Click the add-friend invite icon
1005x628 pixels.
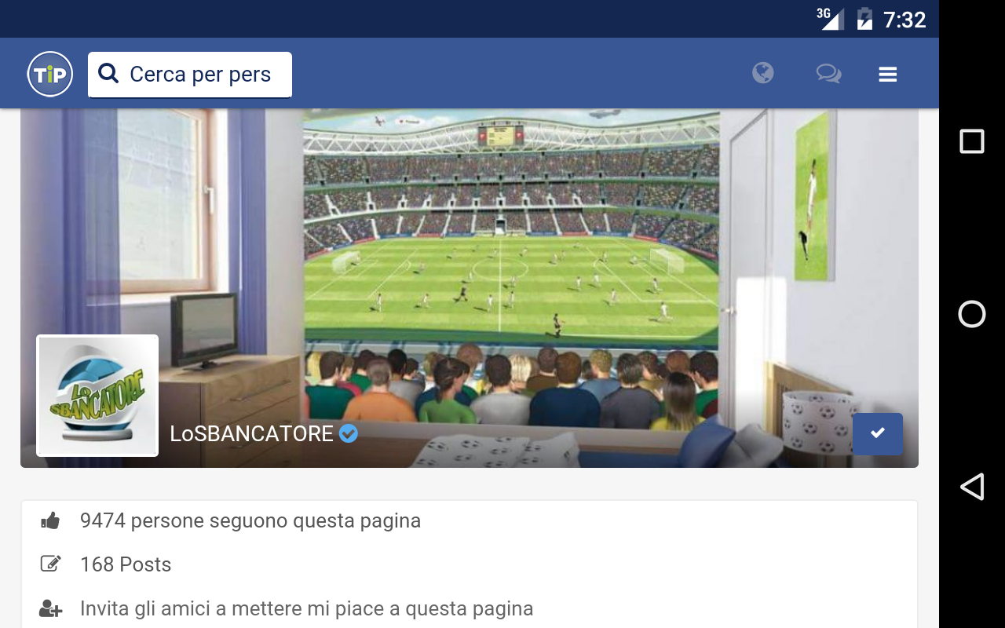[50, 608]
